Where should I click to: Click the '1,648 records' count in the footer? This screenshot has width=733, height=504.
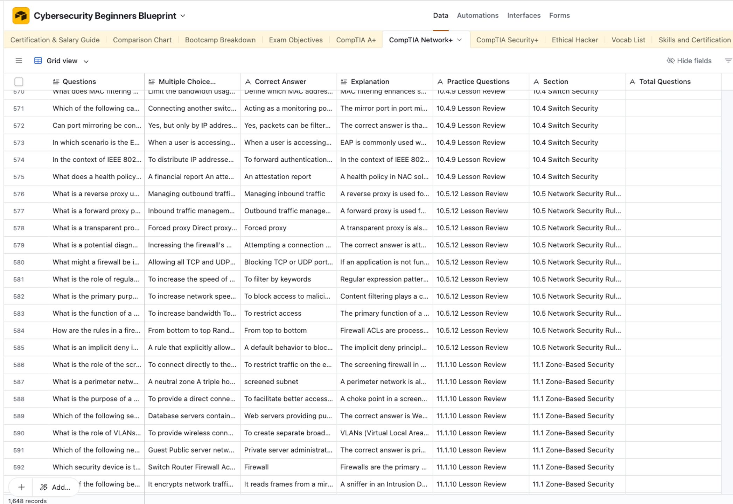point(27,501)
